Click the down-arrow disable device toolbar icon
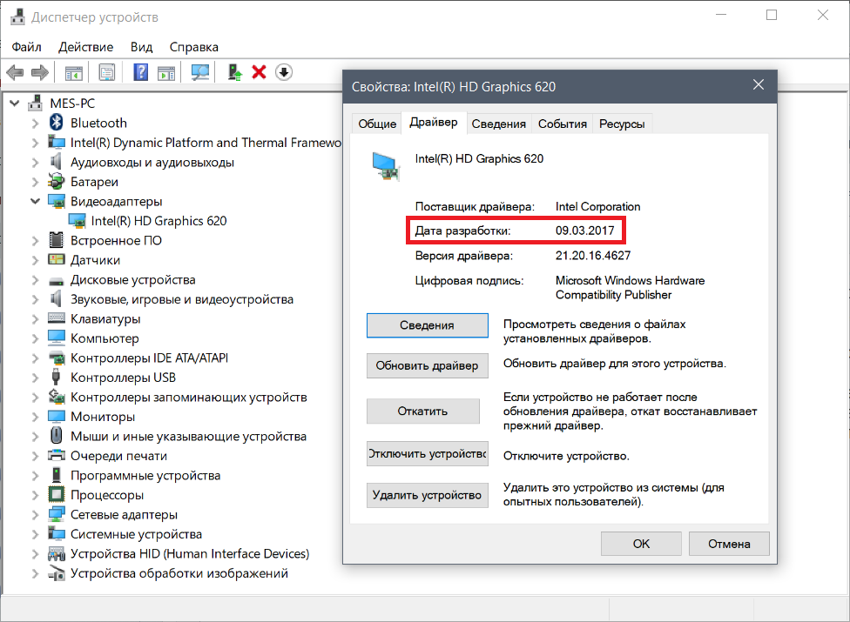The height and width of the screenshot is (622, 850). [x=284, y=72]
